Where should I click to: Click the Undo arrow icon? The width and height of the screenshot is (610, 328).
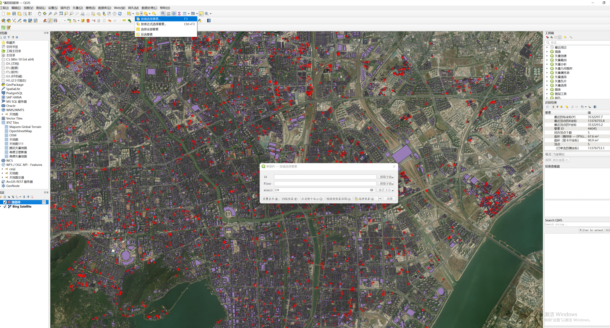109,21
